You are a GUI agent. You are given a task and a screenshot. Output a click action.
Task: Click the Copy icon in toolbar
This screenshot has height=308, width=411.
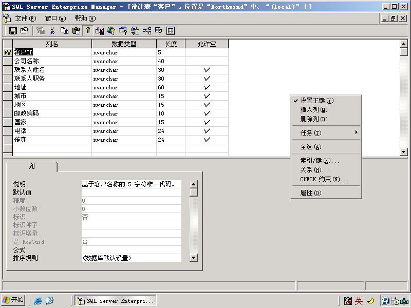point(64,31)
